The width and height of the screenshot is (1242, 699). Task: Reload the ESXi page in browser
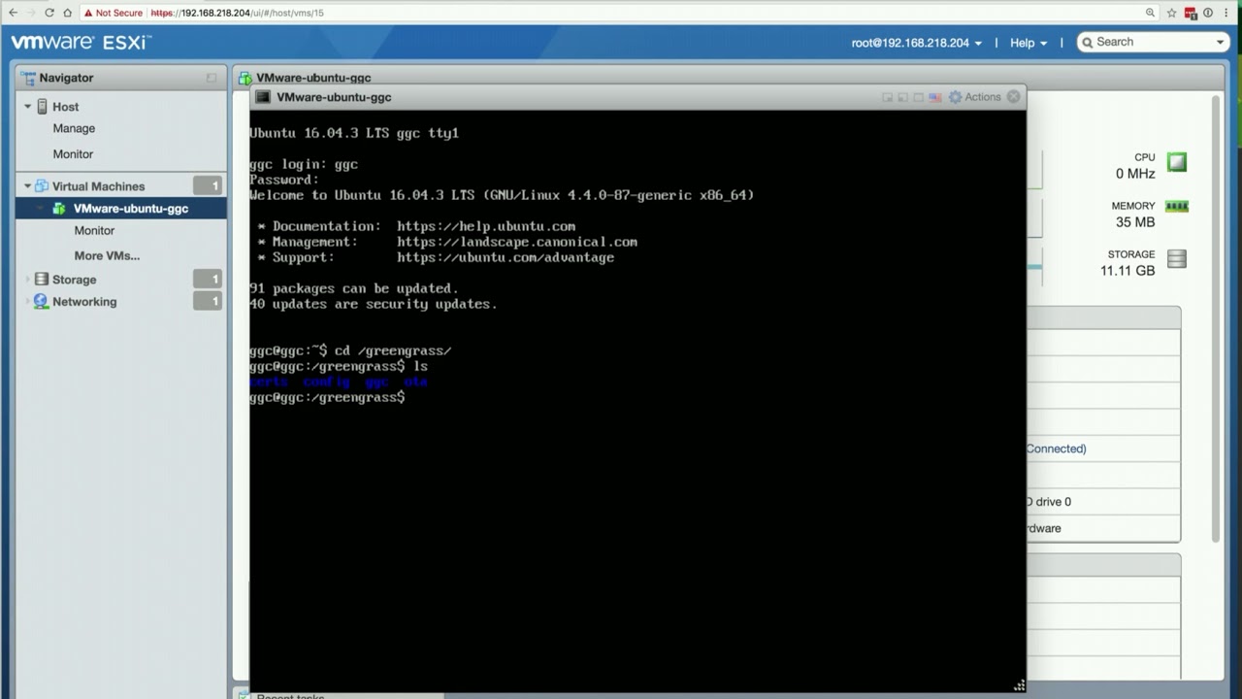pos(49,13)
